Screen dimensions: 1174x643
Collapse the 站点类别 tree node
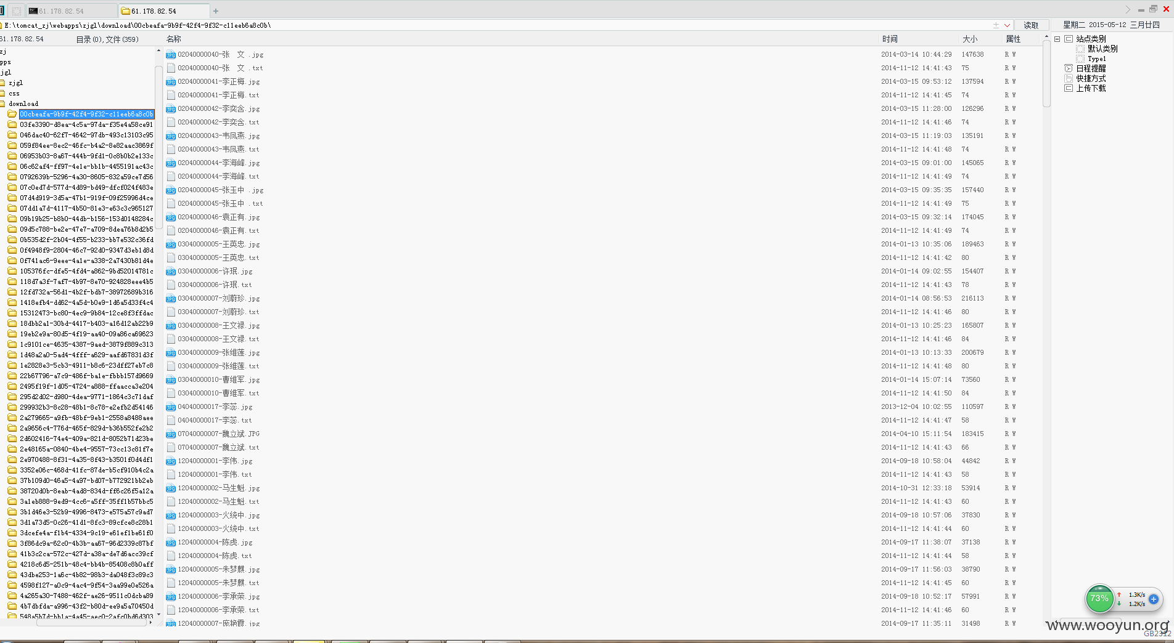pyautogui.click(x=1057, y=39)
